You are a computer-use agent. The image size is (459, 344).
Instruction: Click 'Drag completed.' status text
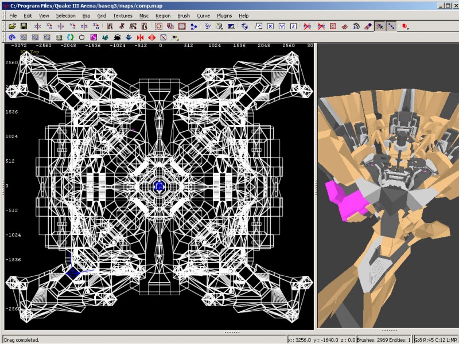click(22, 340)
